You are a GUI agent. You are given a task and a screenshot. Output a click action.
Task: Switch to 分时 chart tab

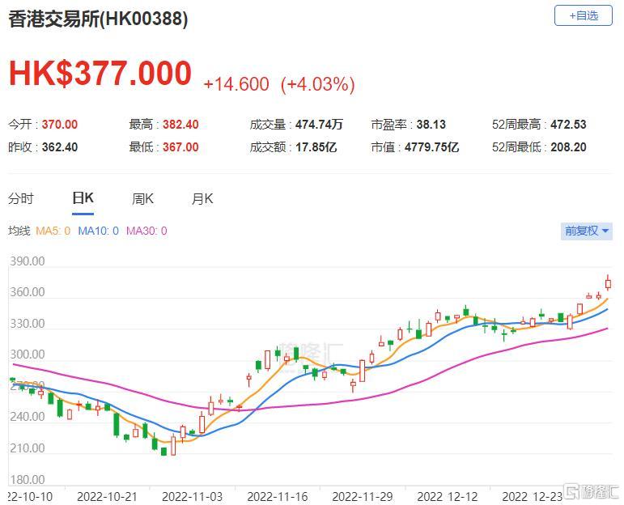click(21, 198)
